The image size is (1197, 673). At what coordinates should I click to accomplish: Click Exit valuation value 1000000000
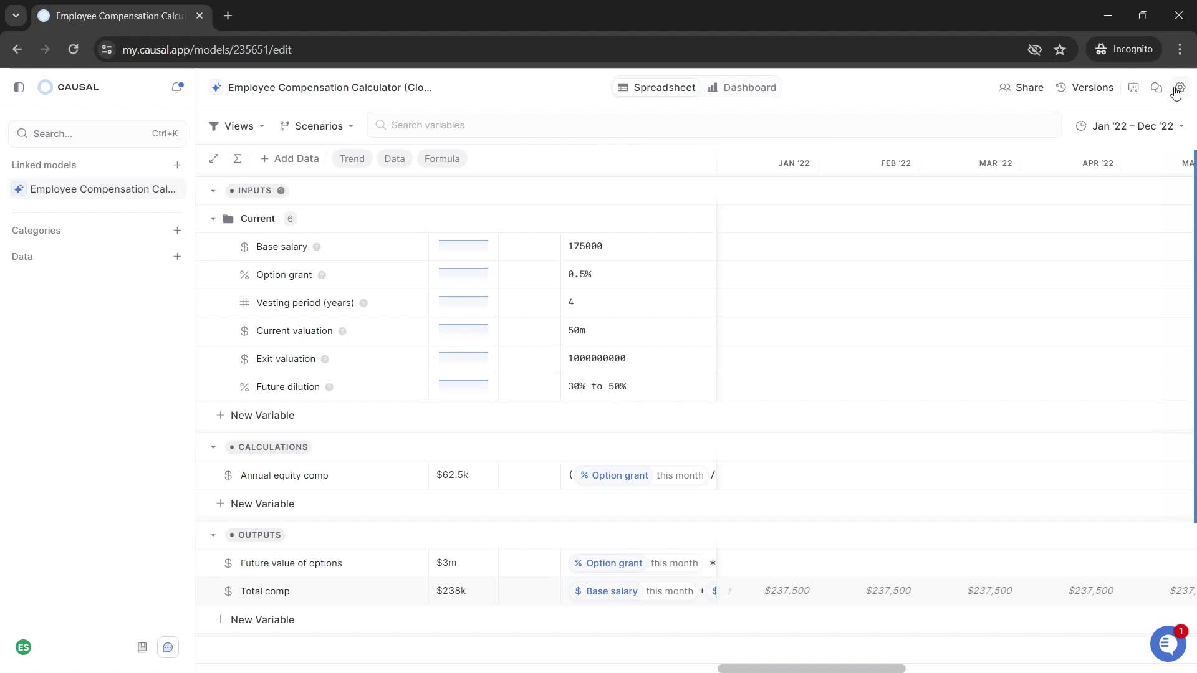pos(597,358)
